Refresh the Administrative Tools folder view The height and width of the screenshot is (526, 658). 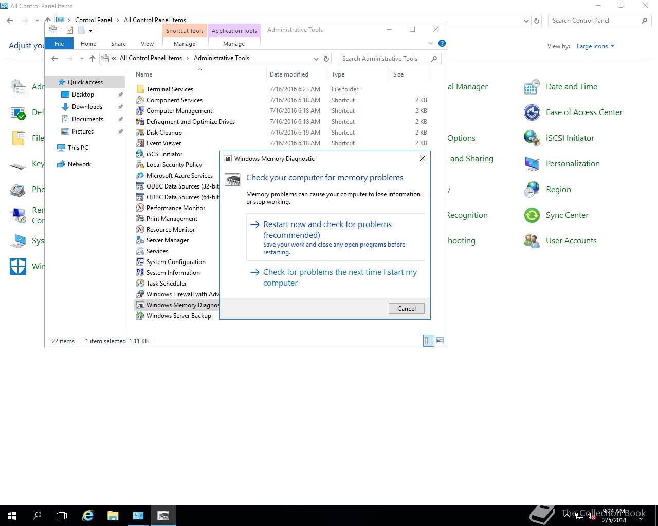pos(326,59)
